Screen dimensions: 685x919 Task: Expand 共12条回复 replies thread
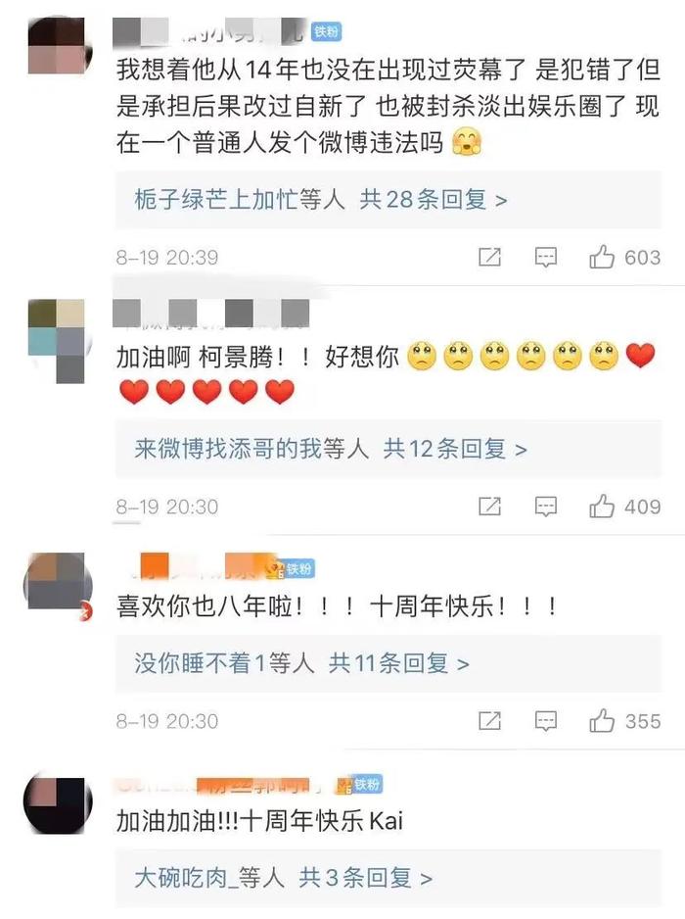click(x=455, y=450)
